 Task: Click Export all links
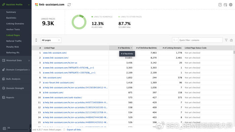tap(74, 130)
